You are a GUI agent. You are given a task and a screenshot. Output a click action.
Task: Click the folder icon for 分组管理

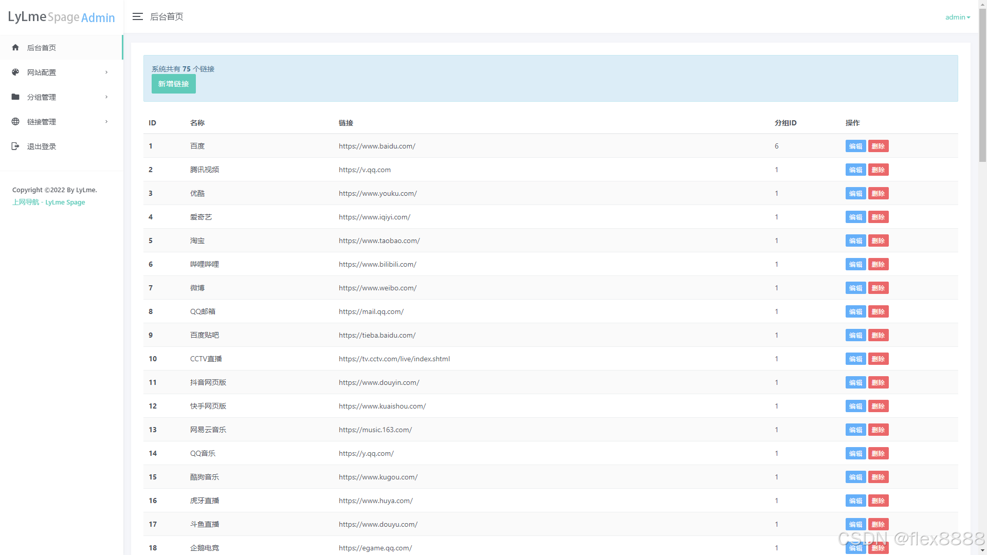click(15, 97)
